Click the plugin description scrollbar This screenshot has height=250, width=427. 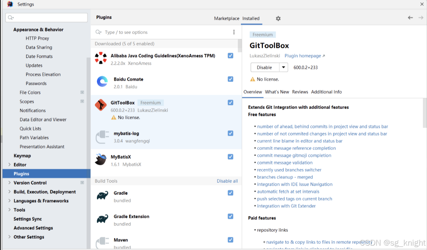pyautogui.click(x=425, y=113)
